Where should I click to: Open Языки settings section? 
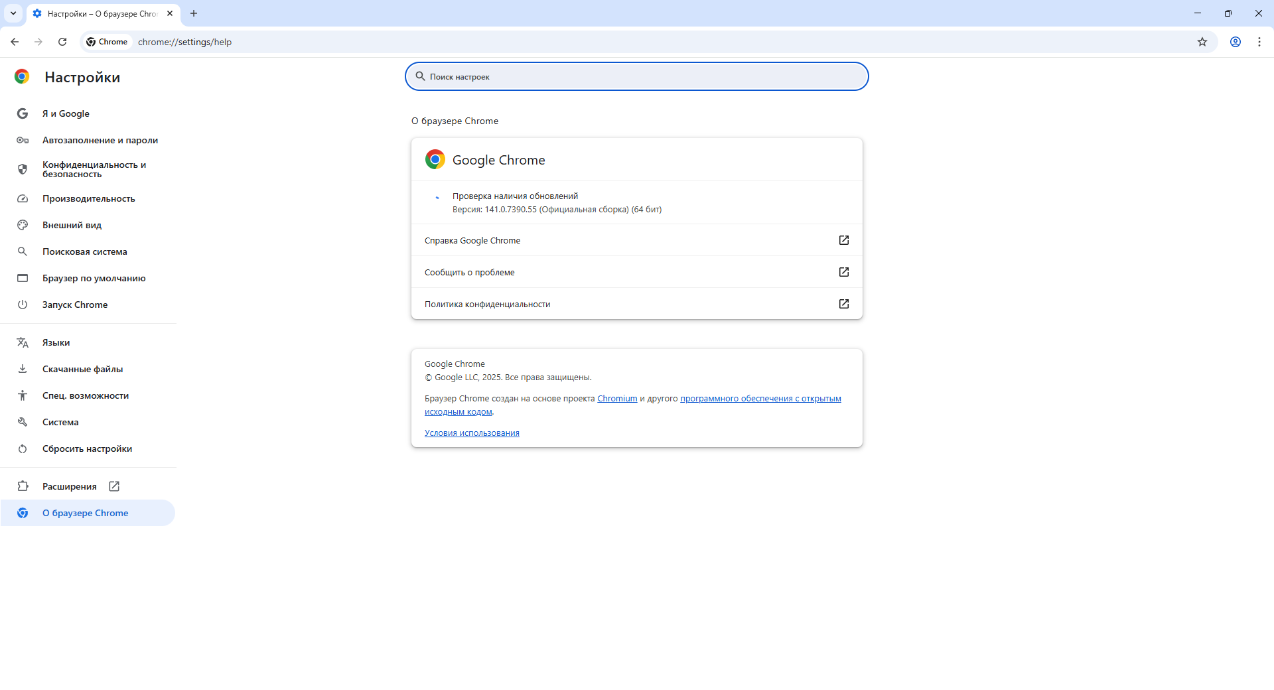point(56,342)
